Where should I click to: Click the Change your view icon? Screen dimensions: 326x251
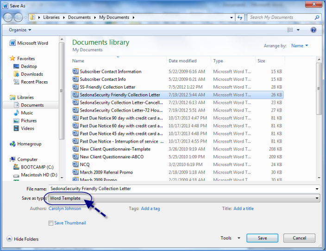[x=290, y=30]
